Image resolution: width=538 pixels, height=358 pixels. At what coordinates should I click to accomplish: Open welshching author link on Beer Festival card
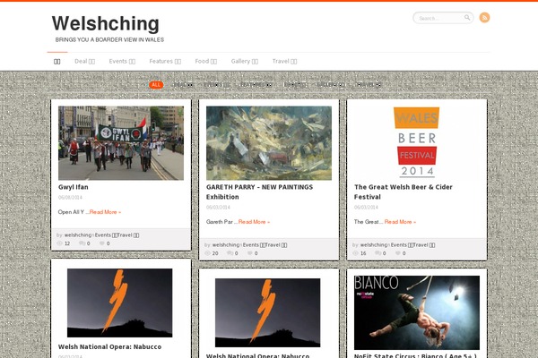[374, 245]
